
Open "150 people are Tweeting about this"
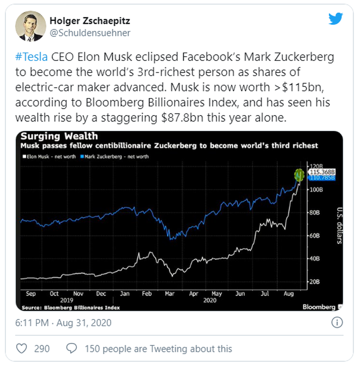pos(158,349)
